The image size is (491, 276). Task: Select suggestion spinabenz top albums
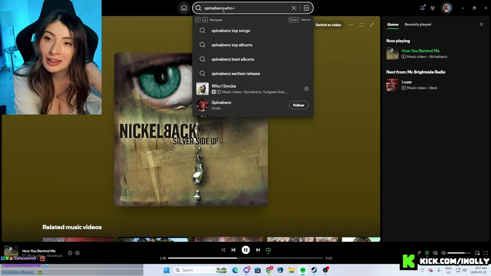[x=253, y=45]
